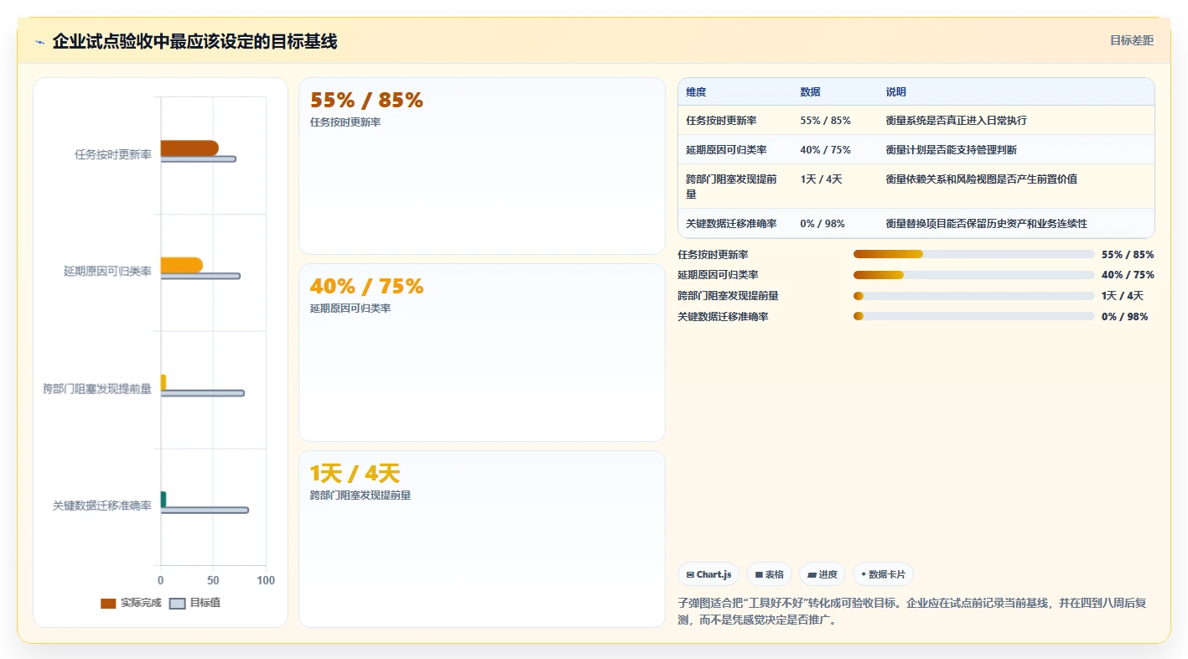Select 任务按时更新率 in the table's first row
Image resolution: width=1188 pixels, height=659 pixels.
(721, 121)
